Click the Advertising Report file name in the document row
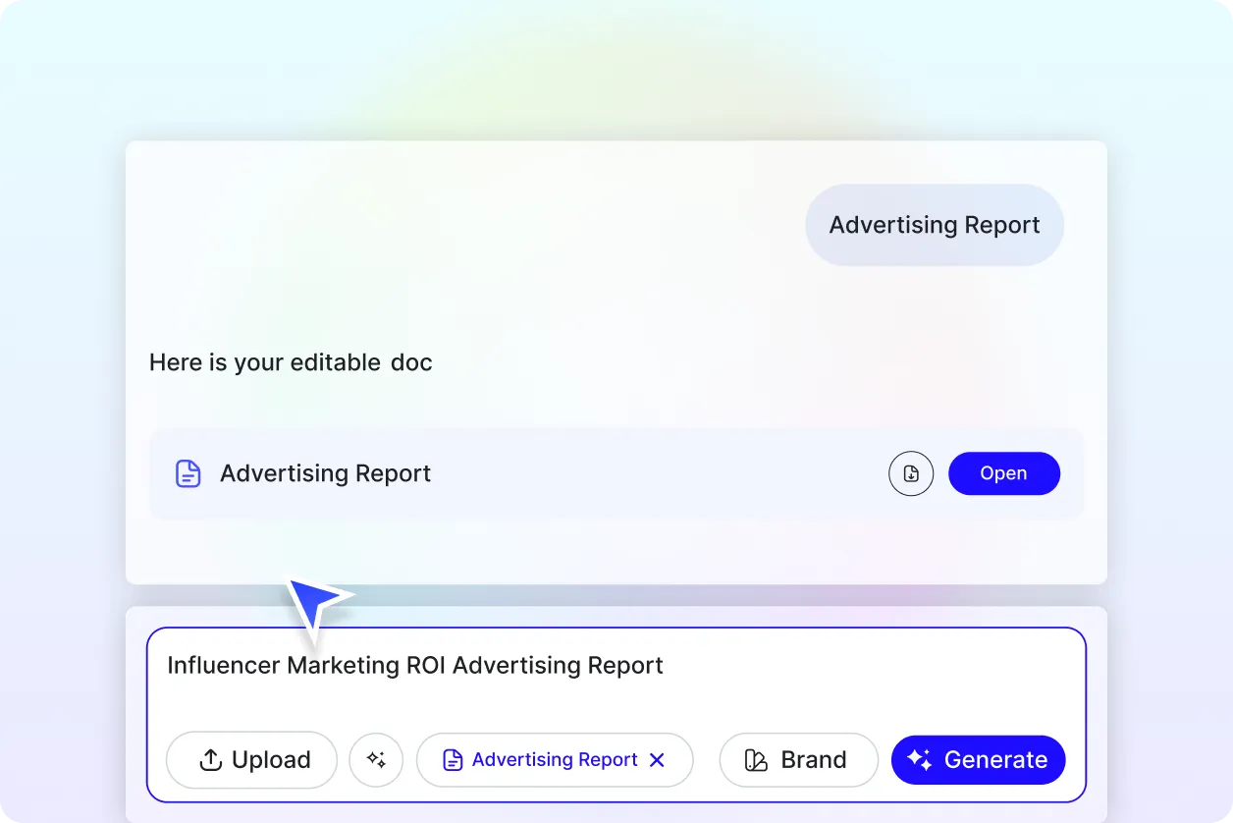The image size is (1233, 823). (x=325, y=473)
